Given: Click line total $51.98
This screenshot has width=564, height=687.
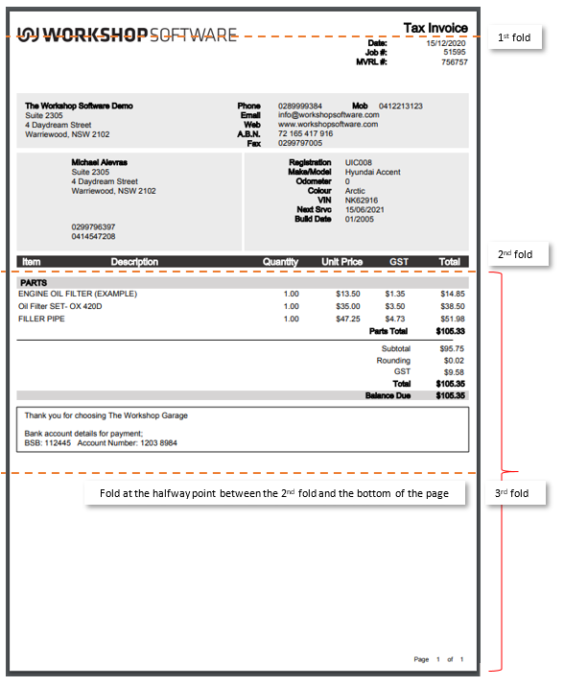Looking at the screenshot, I should pos(453,319).
